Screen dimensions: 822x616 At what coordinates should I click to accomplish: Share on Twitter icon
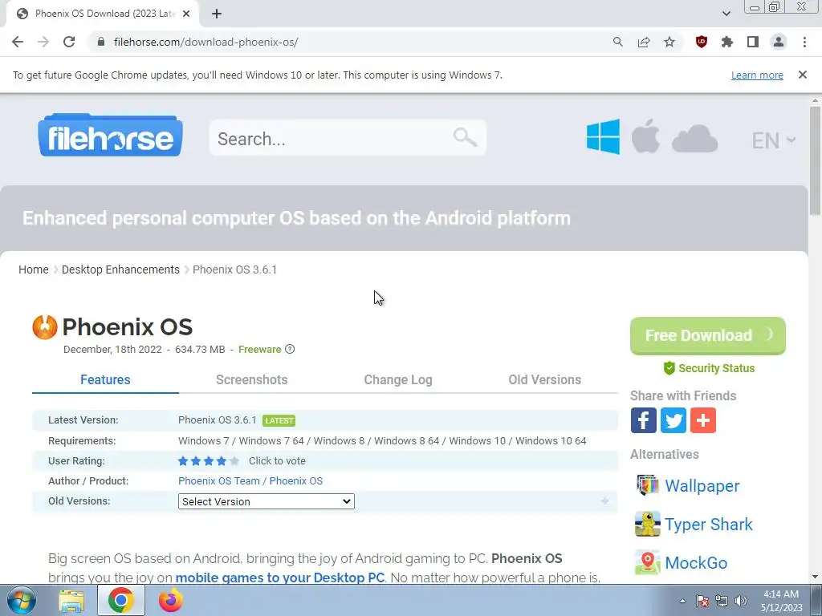tap(673, 420)
